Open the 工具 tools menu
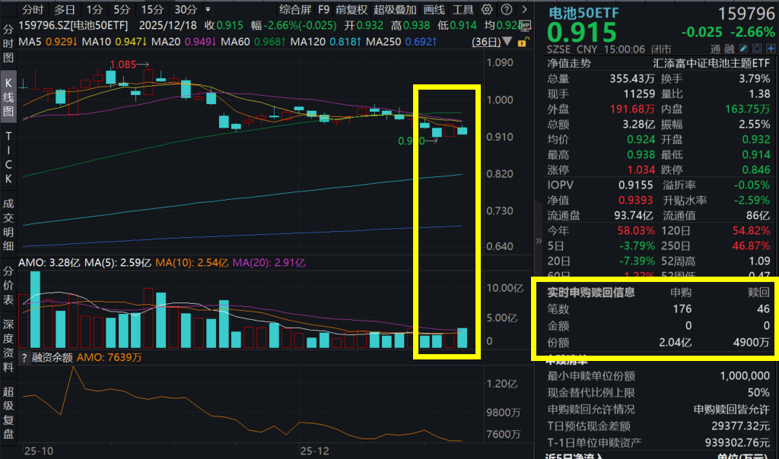This screenshot has width=779, height=459. (464, 10)
